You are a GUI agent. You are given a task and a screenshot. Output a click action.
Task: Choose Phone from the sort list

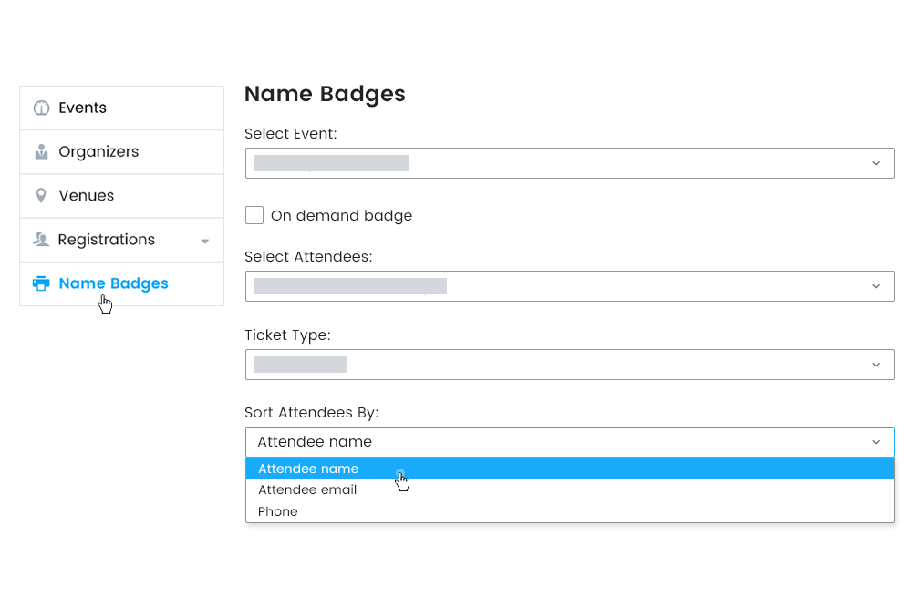pyautogui.click(x=278, y=511)
